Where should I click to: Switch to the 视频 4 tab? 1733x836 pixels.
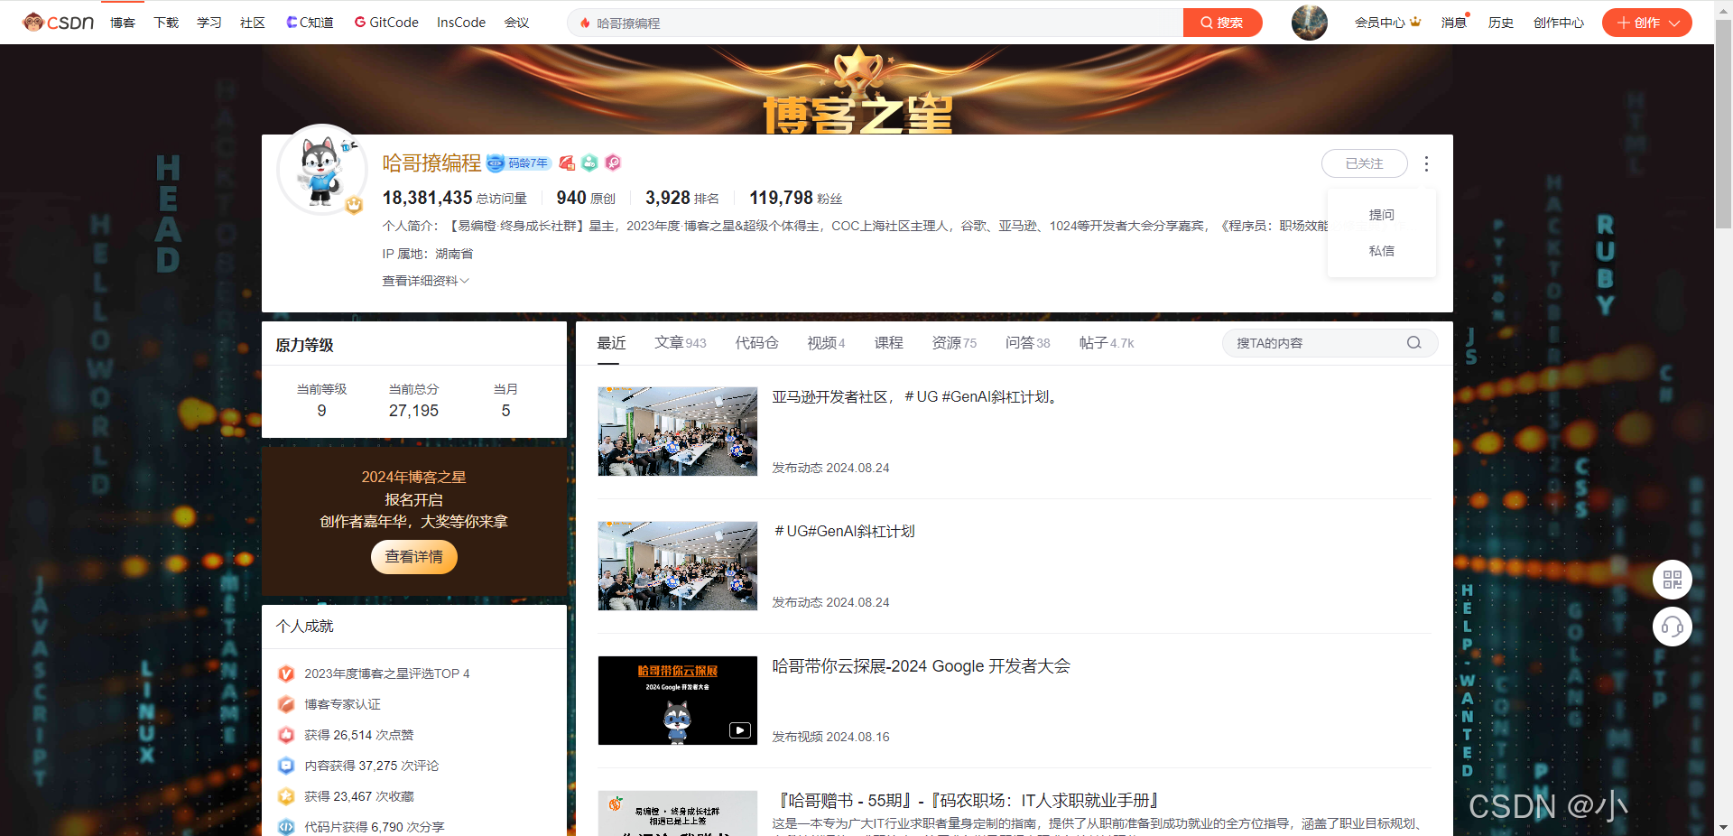[826, 343]
